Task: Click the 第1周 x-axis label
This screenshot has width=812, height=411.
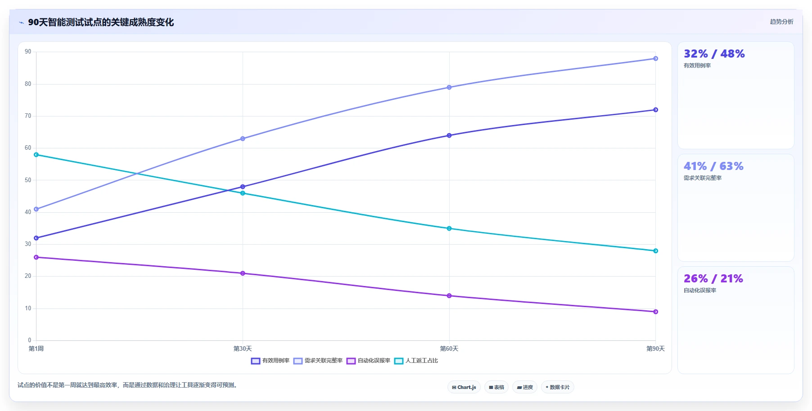Action: [36, 349]
